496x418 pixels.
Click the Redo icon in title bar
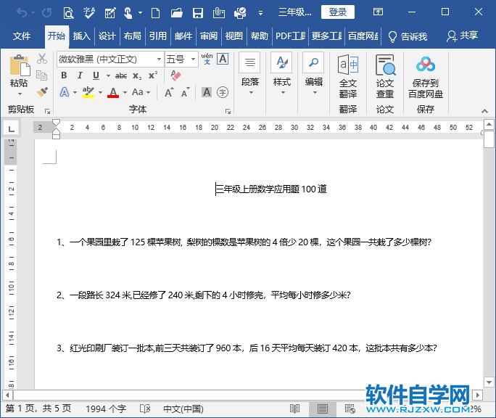47,12
